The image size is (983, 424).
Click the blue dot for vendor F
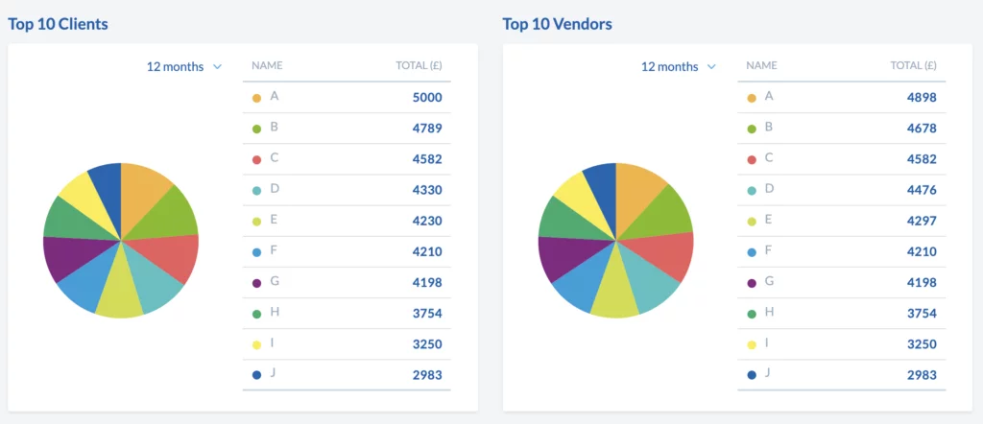coord(751,252)
